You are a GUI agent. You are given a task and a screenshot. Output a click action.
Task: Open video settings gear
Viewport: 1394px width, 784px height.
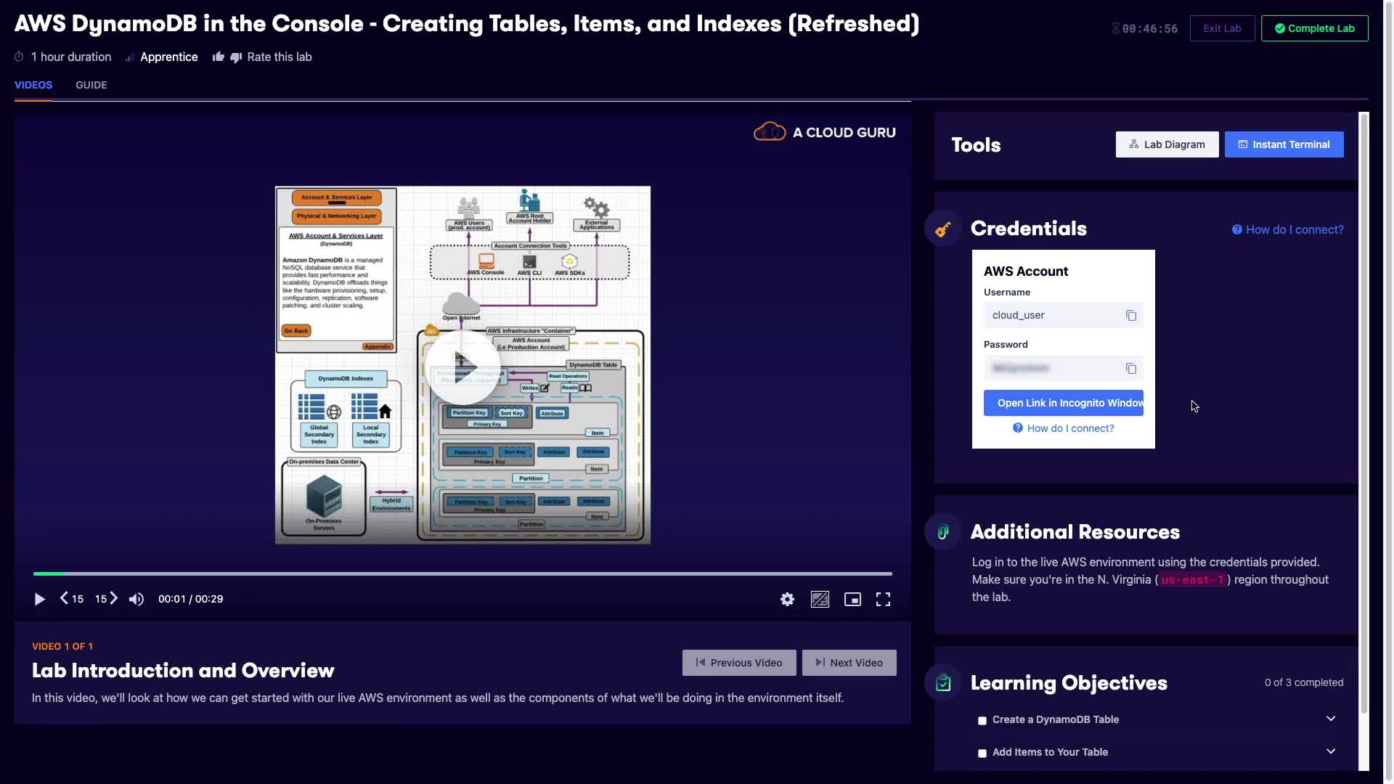787,600
